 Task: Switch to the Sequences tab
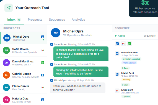[x=57, y=20]
